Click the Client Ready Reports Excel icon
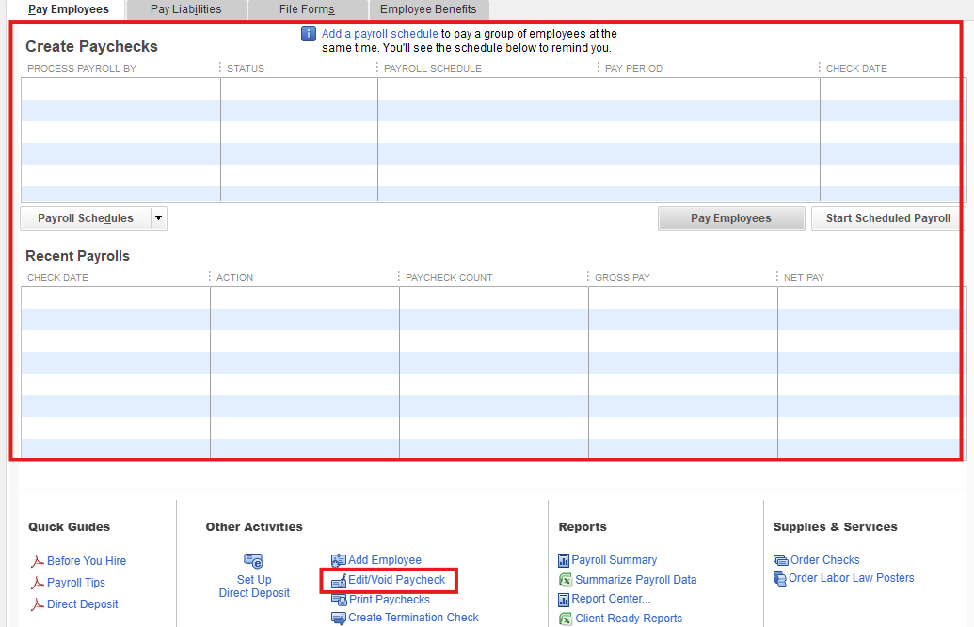Screen dimensions: 974x627 [566, 619]
